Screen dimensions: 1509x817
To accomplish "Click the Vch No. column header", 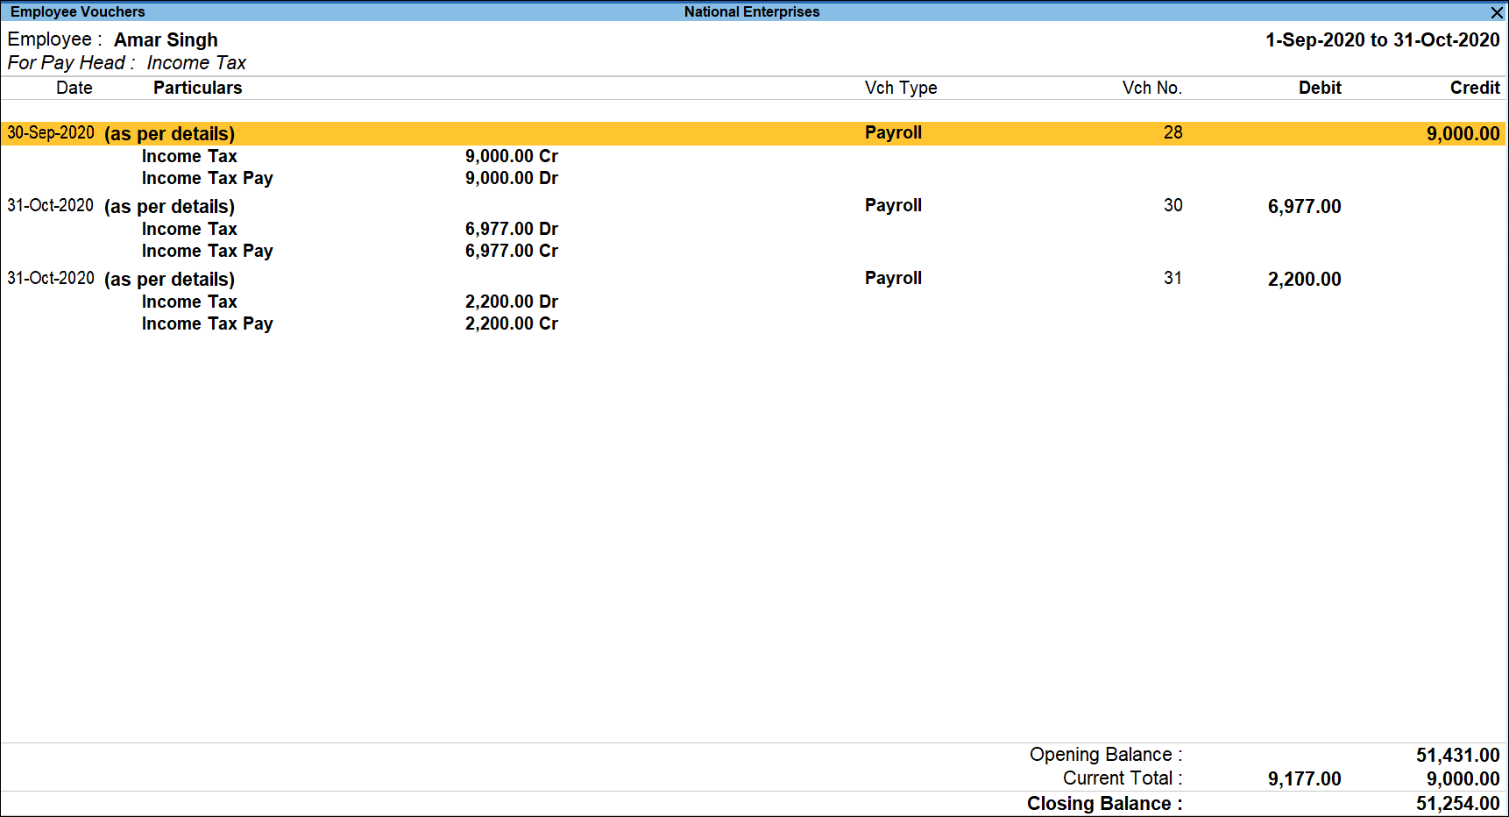I will tap(1151, 88).
